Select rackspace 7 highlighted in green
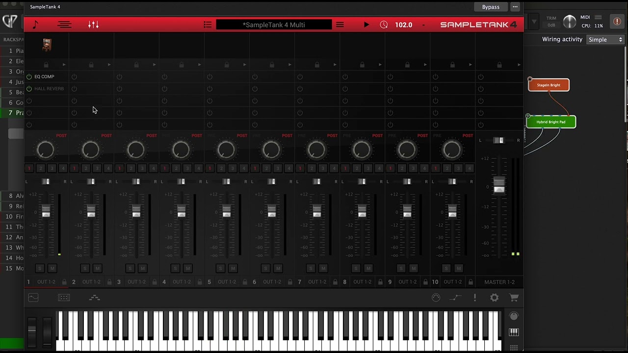Screen dimensions: 628x353 click(x=12, y=113)
